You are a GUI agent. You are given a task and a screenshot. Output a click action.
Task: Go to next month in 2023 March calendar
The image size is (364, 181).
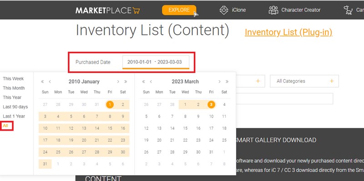(219, 82)
